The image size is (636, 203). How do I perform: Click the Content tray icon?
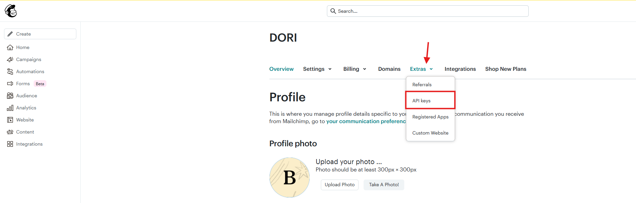pos(10,132)
